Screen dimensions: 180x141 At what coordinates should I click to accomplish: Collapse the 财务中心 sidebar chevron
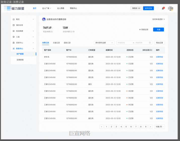(33, 49)
